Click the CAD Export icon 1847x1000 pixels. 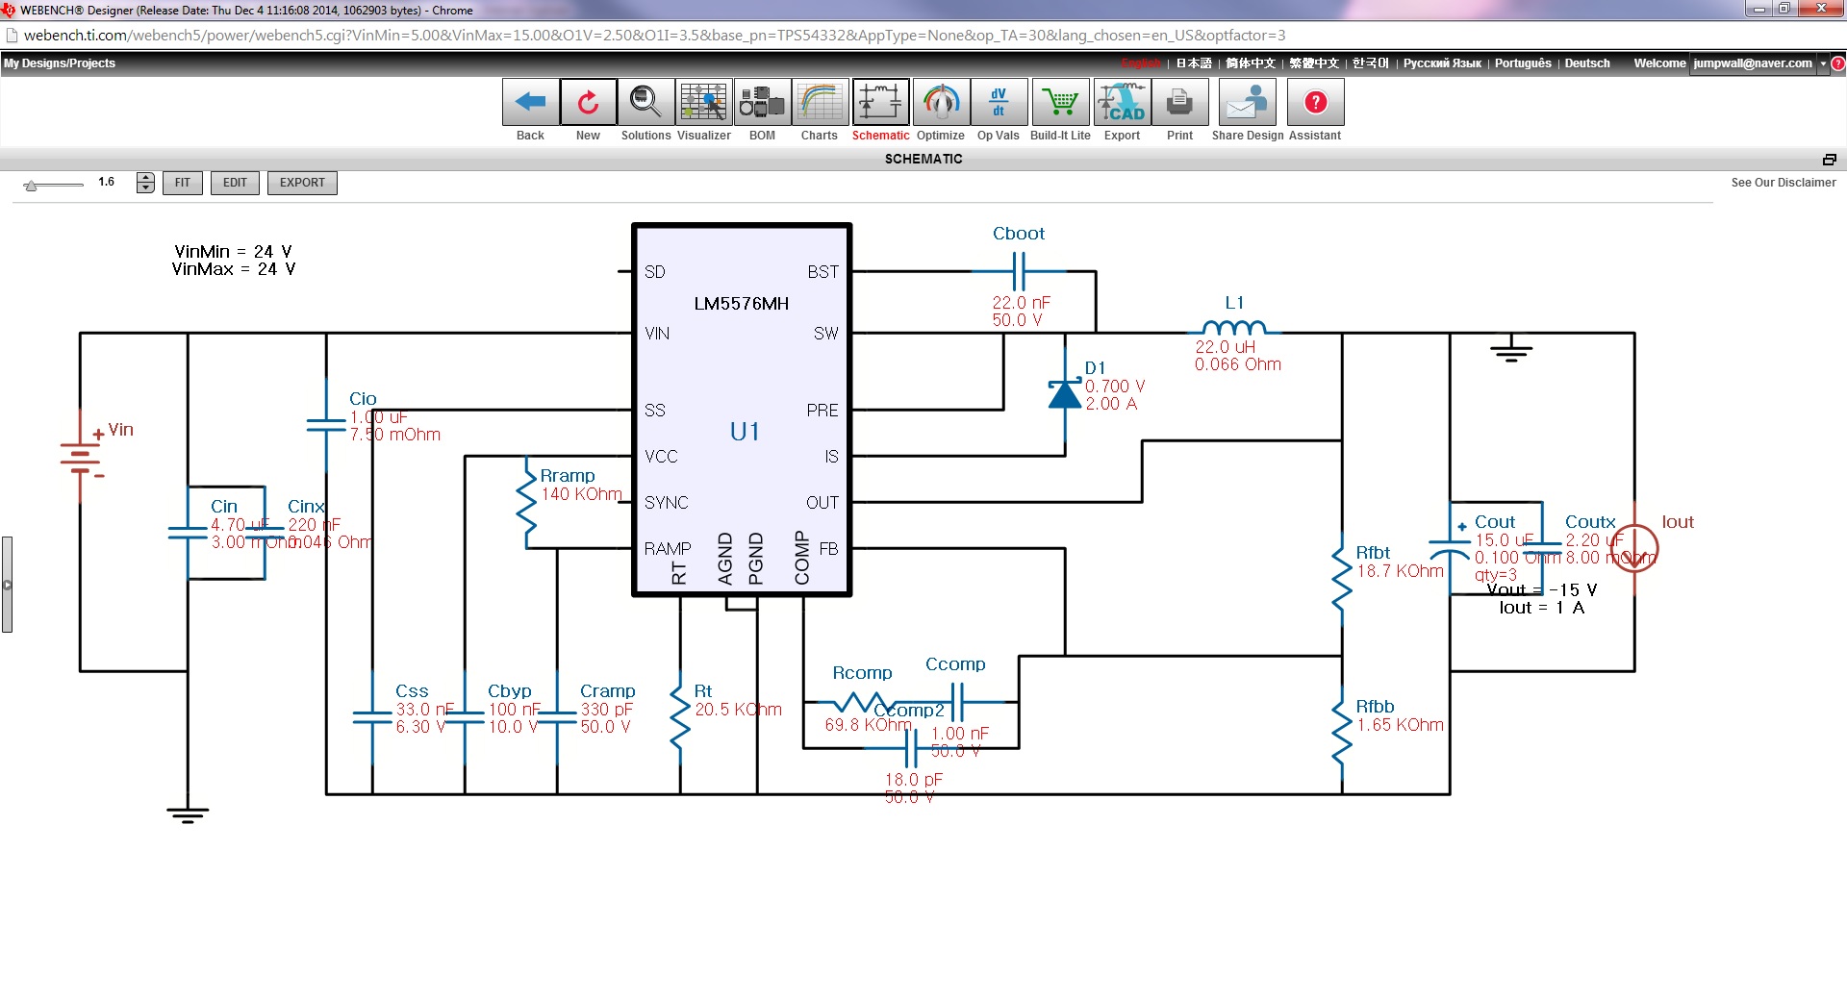point(1122,102)
